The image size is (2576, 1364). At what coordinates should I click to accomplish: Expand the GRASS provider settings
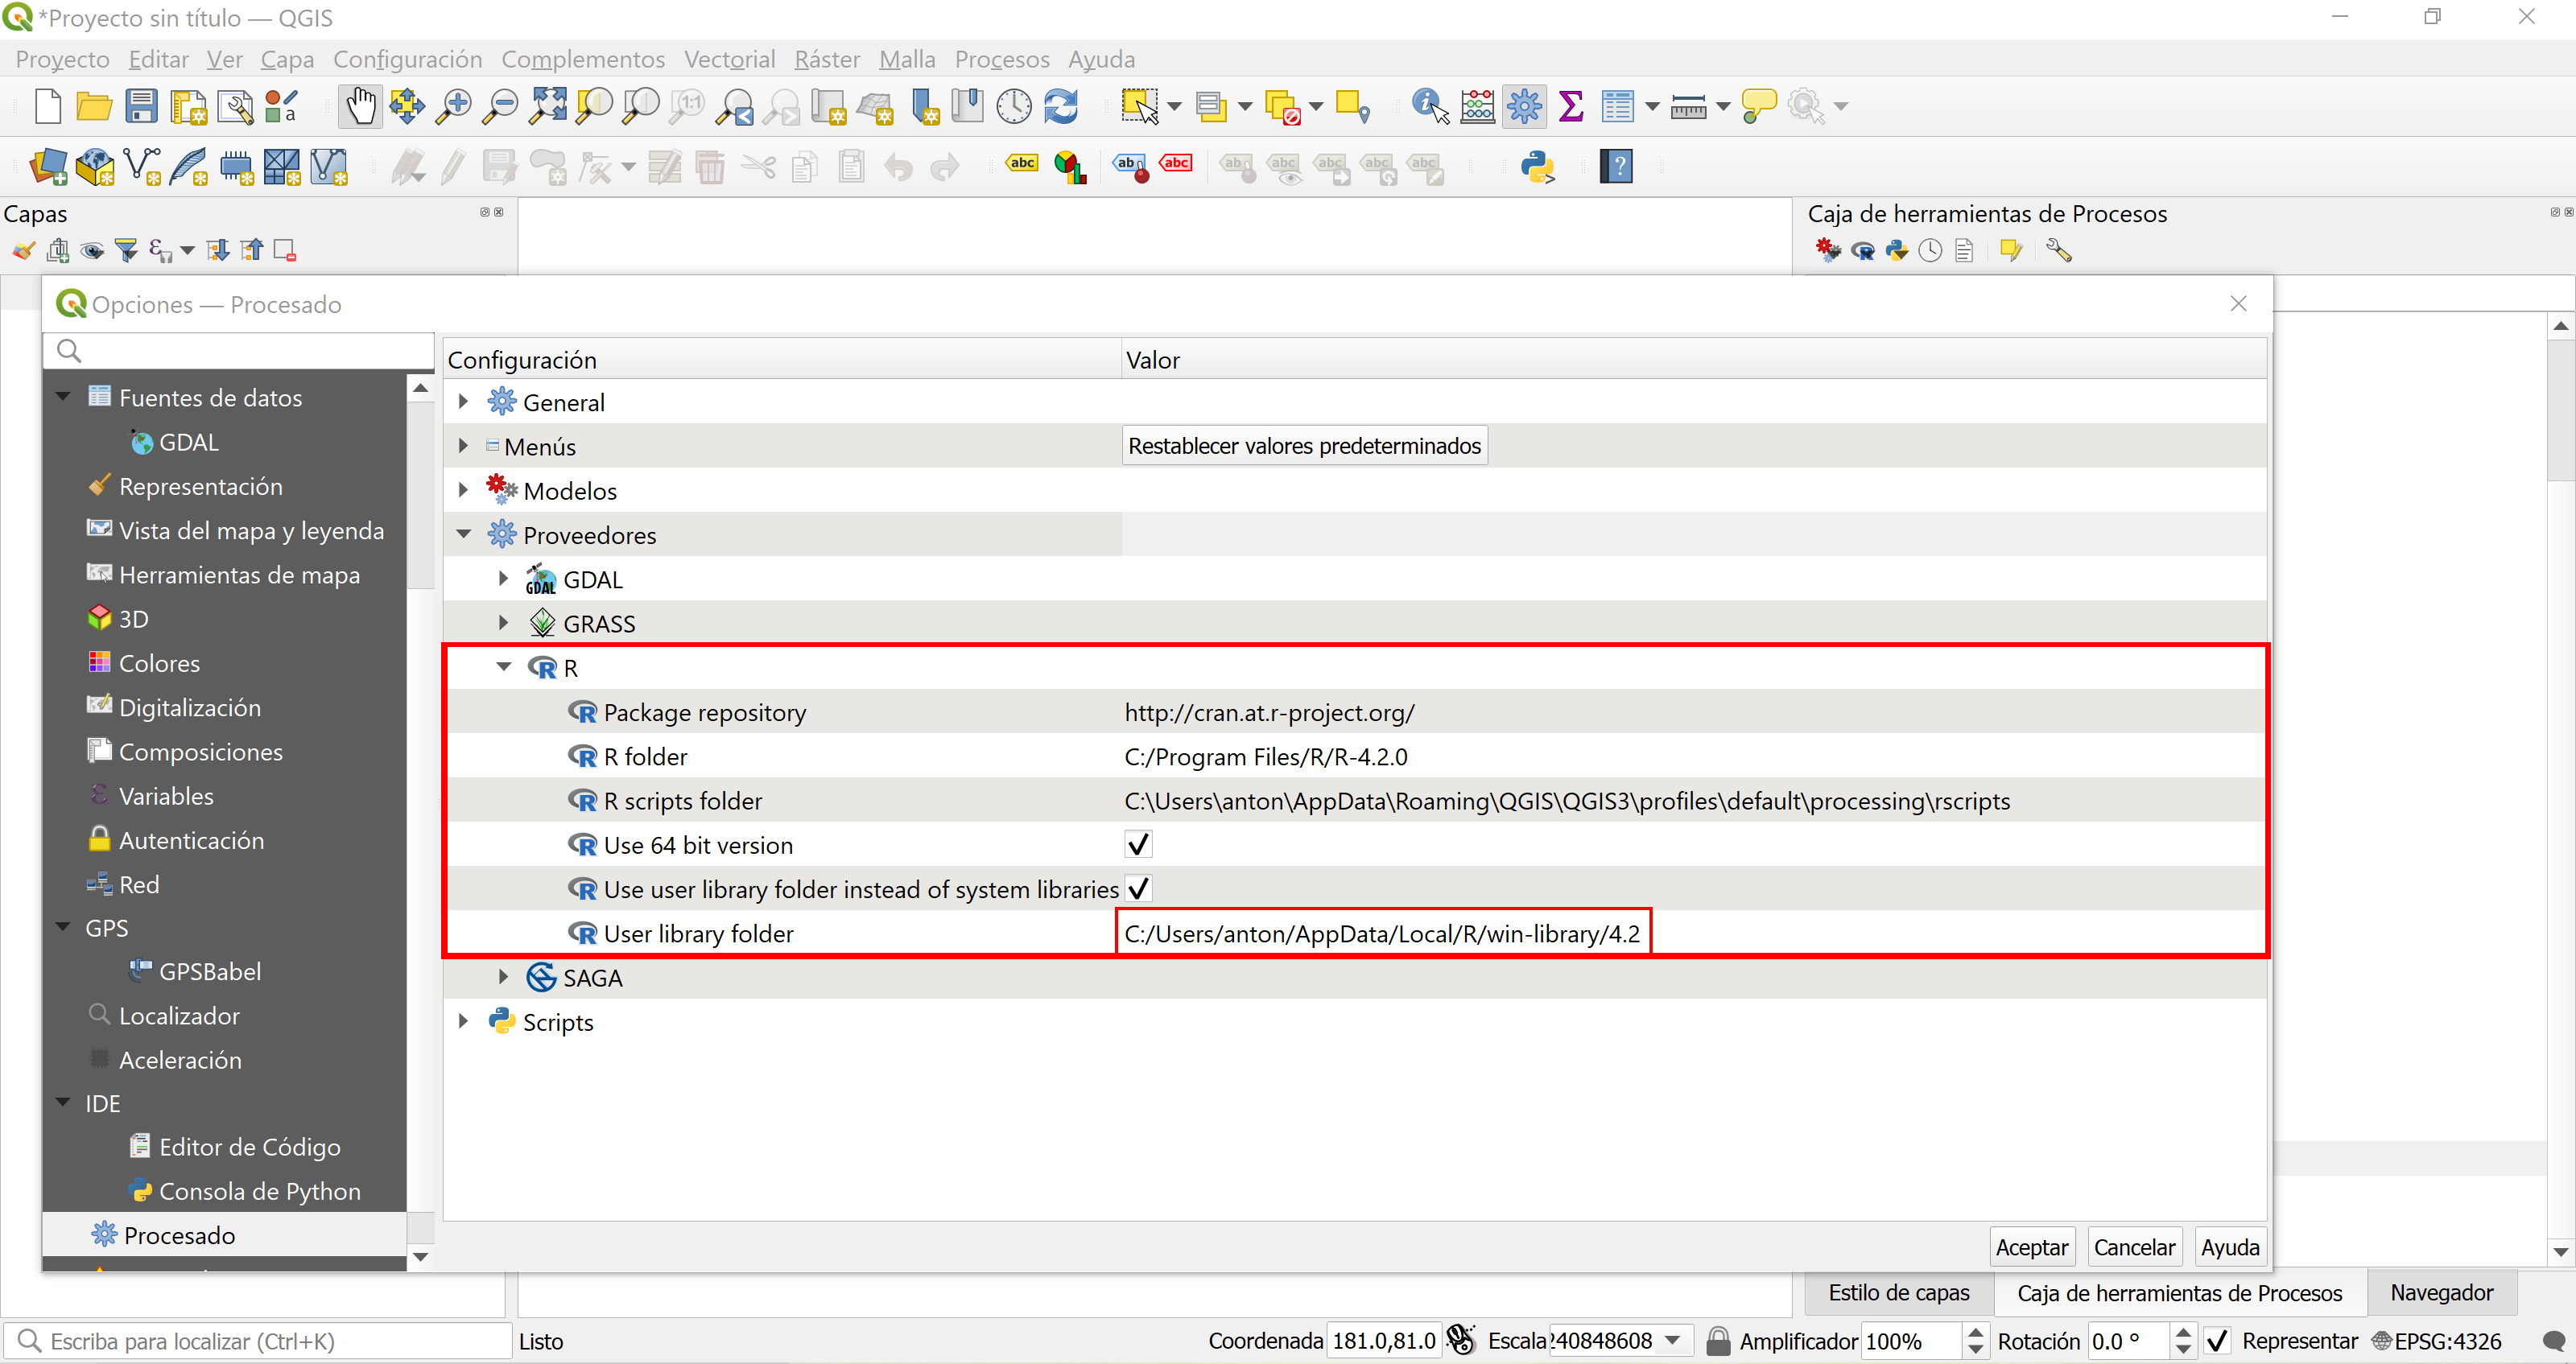[504, 623]
